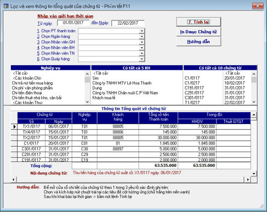Click table vertical scrollbar up arrow
This screenshot has width=267, height=212.
[x=254, y=115]
